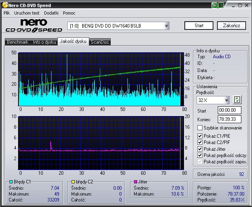
Task: Click the speed value 35.83 X
Action: [x=237, y=200]
